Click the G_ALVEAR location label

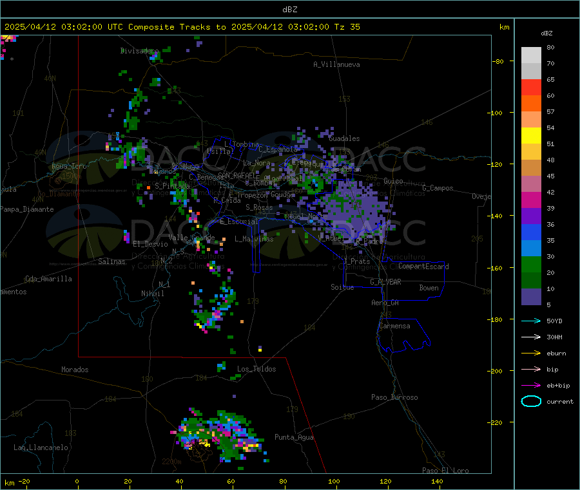click(385, 282)
